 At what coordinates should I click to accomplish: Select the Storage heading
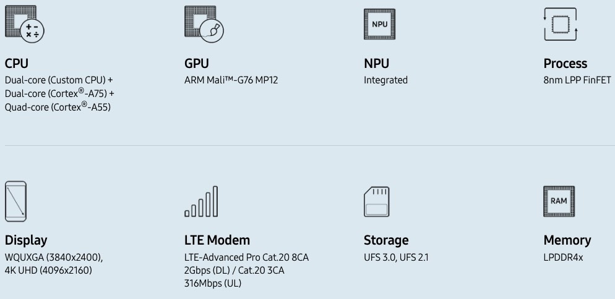tap(386, 240)
